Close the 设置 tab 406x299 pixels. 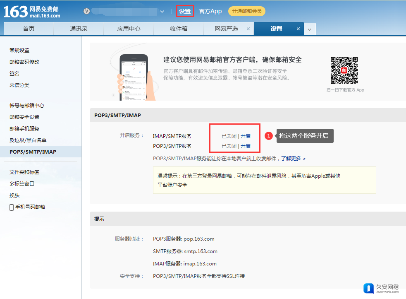pyautogui.click(x=298, y=29)
